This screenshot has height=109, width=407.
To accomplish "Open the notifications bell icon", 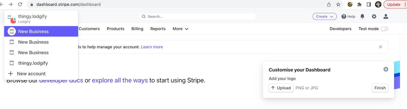I will [x=362, y=16].
